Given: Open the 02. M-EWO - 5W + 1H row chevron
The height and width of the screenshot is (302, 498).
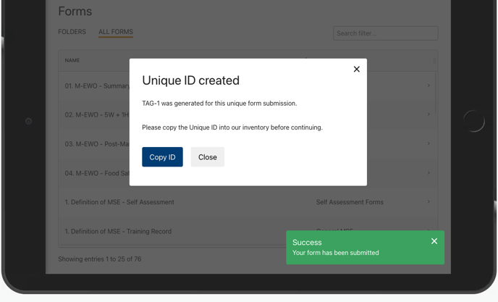Looking at the screenshot, I should tap(429, 114).
